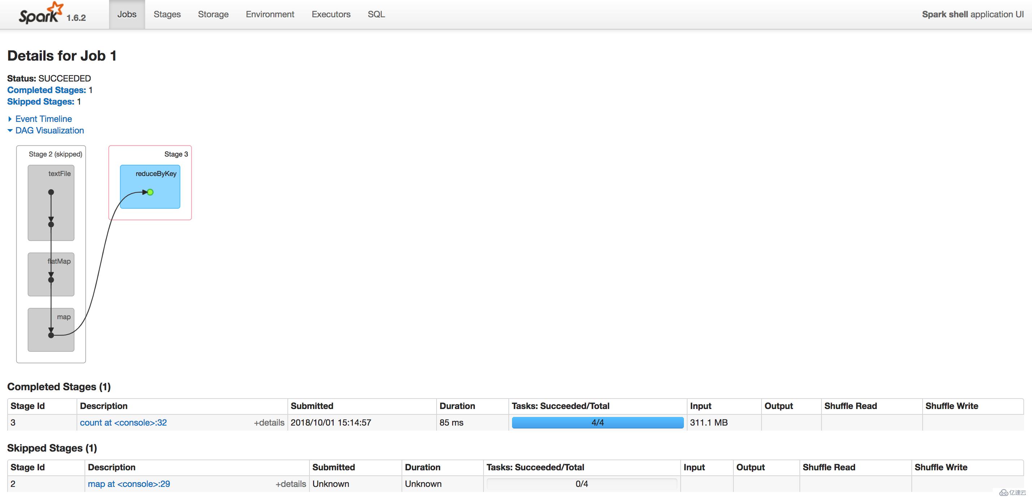
Task: Jump to Completed Stages link
Action: pyautogui.click(x=47, y=90)
